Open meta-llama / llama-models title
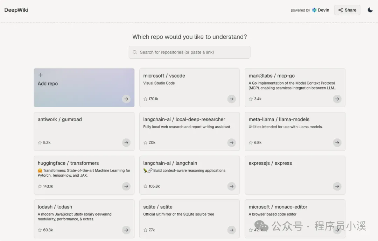The width and height of the screenshot is (378, 241). pyautogui.click(x=279, y=119)
